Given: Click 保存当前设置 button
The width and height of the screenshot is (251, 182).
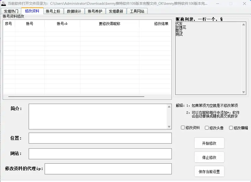Looking at the screenshot, I should click(209, 172).
